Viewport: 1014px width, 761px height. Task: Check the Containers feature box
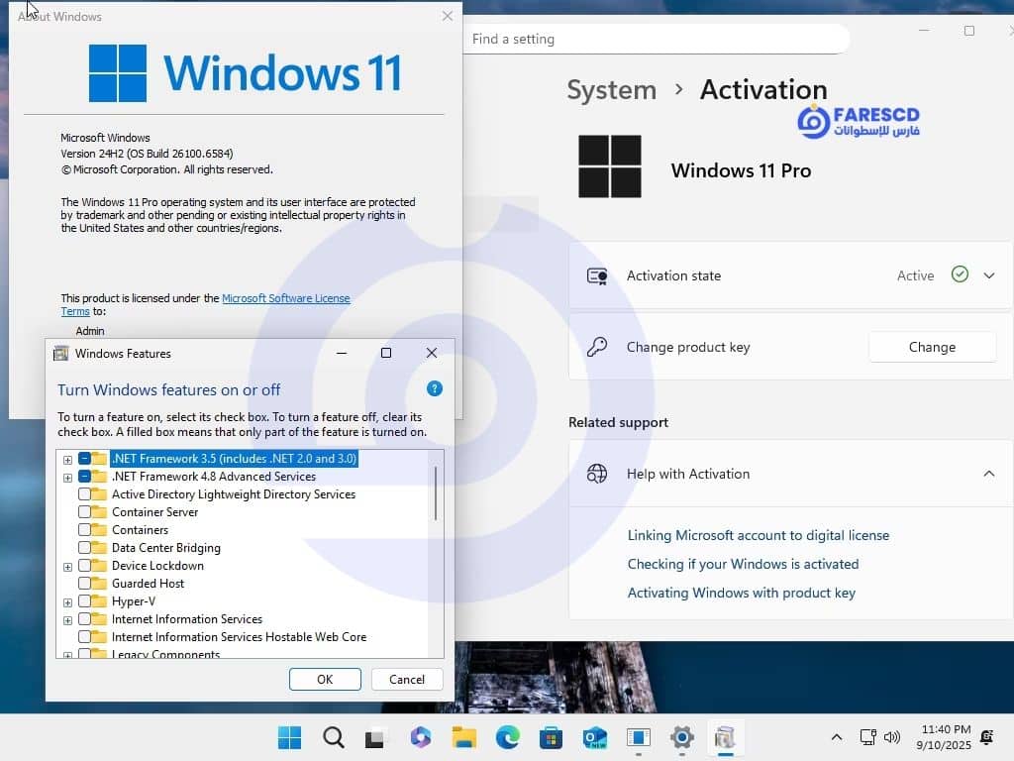point(85,530)
